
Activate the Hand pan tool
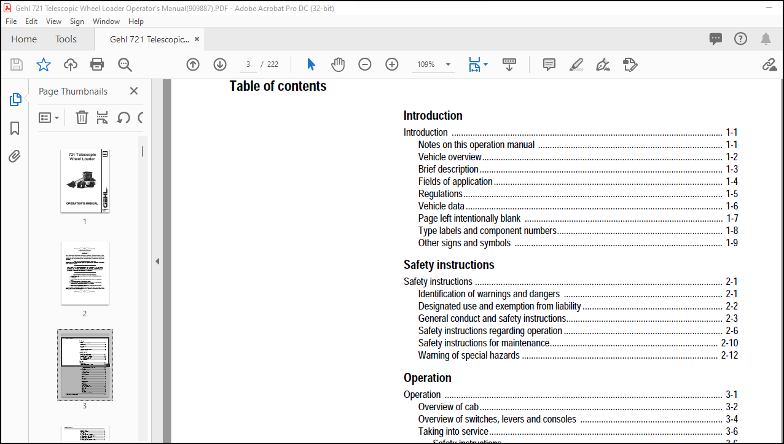(338, 64)
